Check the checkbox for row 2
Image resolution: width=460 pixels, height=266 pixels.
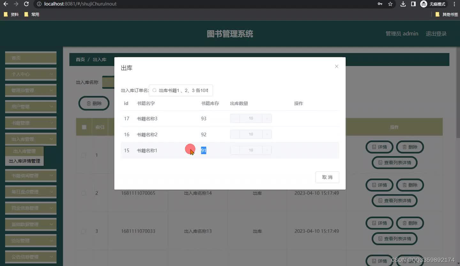(x=83, y=193)
